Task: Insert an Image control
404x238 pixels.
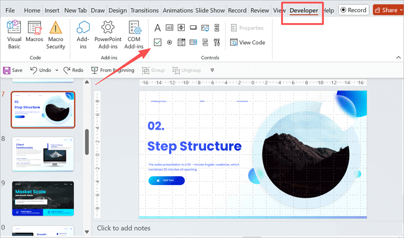Action: click(x=205, y=28)
